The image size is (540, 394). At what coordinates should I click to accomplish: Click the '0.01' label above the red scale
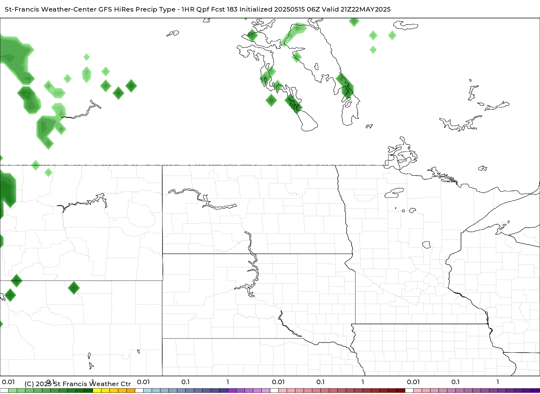(278, 382)
